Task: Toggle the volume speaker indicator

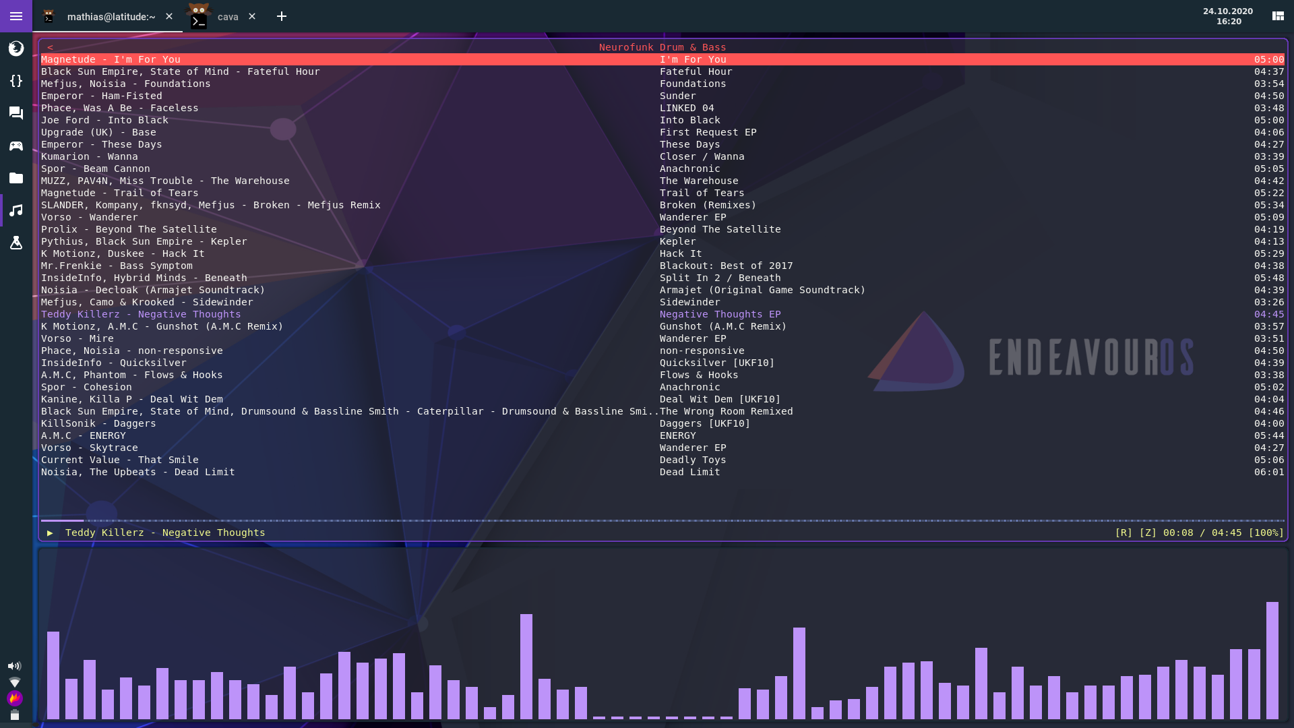Action: (x=15, y=666)
